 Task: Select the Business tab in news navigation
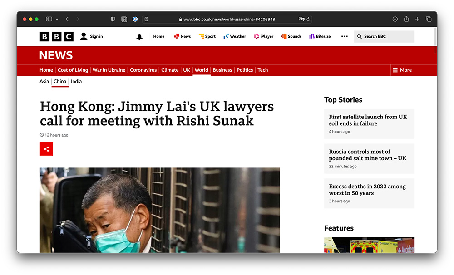point(222,70)
